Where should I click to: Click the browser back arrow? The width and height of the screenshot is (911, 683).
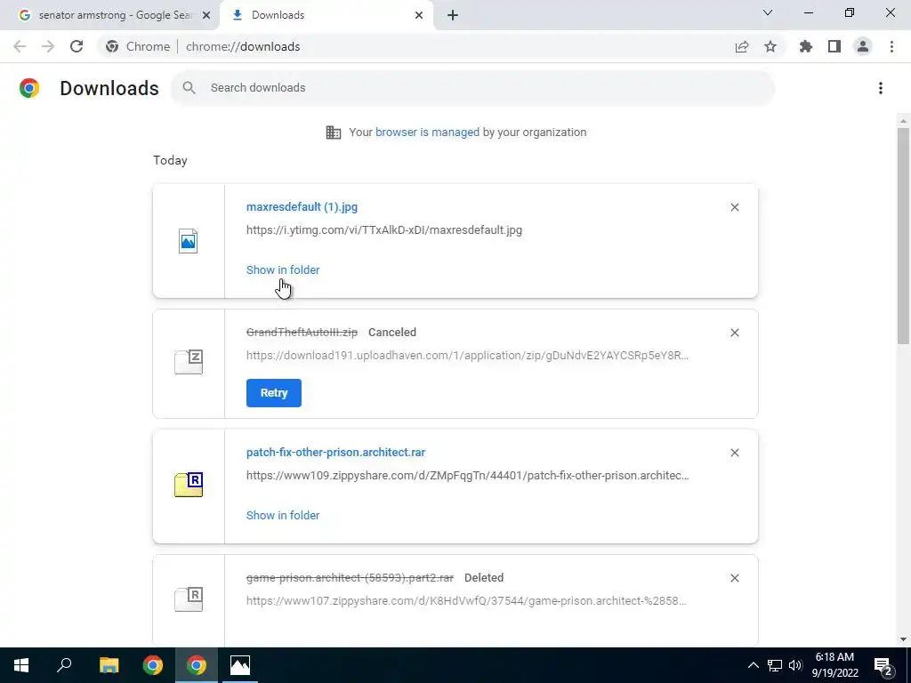click(x=20, y=46)
